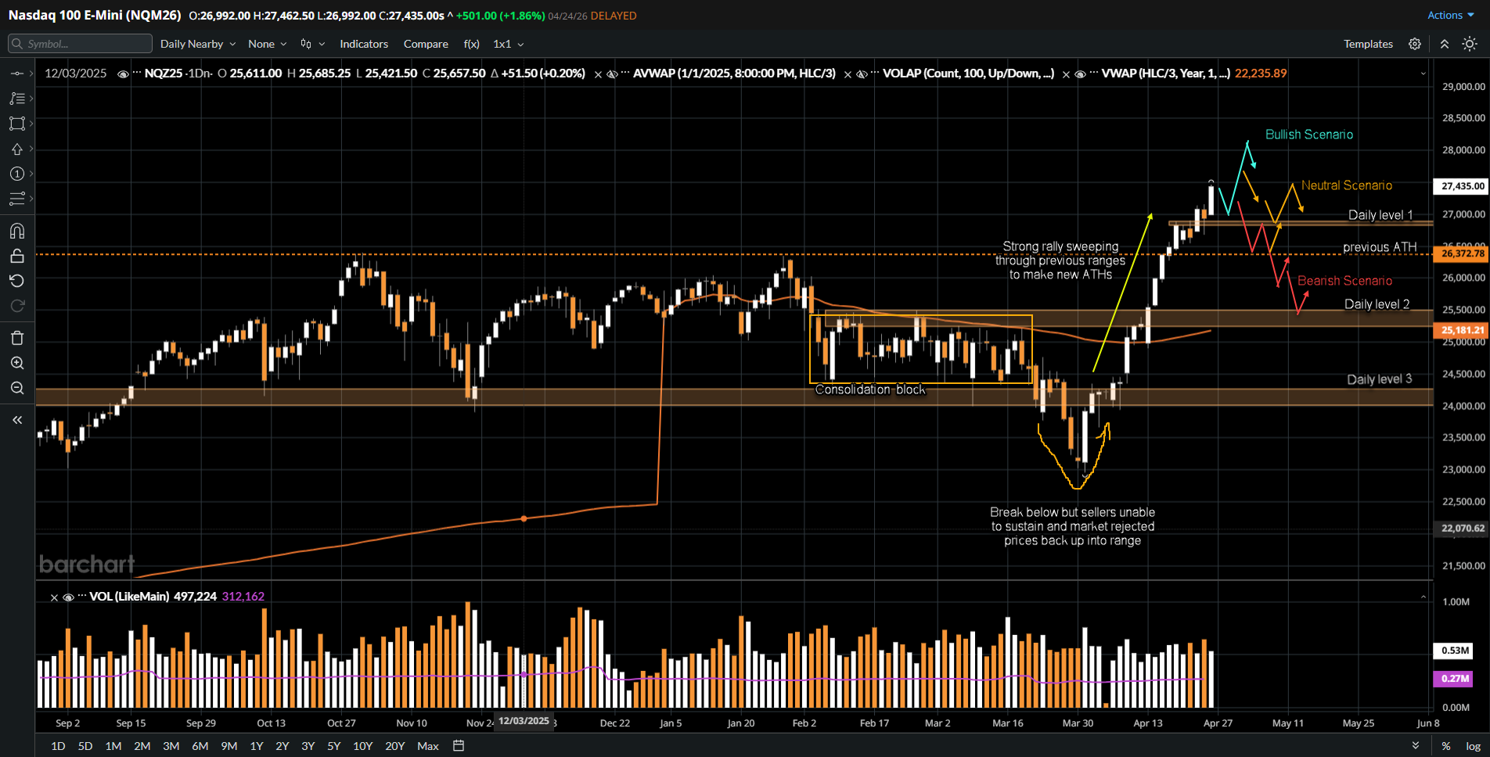The width and height of the screenshot is (1490, 757).
Task: Expand the trend line tool options arrow
Action: 31,74
